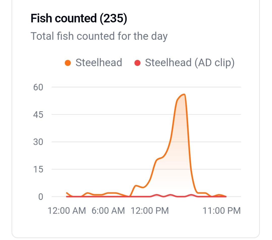
Task: Click the 11:00 PM x-axis label
Action: point(222,211)
